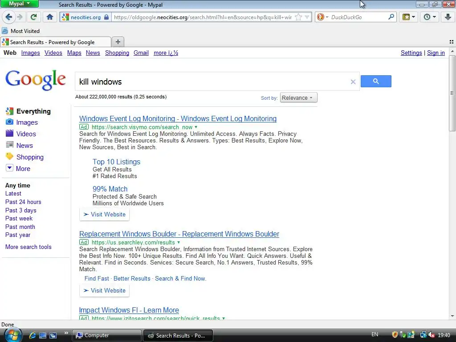456x342 pixels.
Task: Open the tab groups grid icon
Action: (x=452, y=42)
